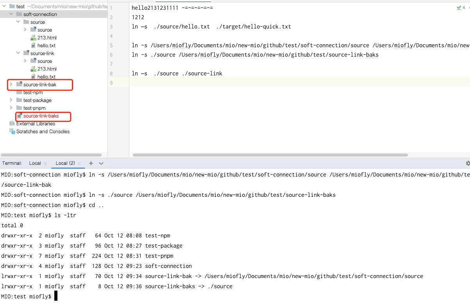Click the External Libraries icon

[x=12, y=123]
